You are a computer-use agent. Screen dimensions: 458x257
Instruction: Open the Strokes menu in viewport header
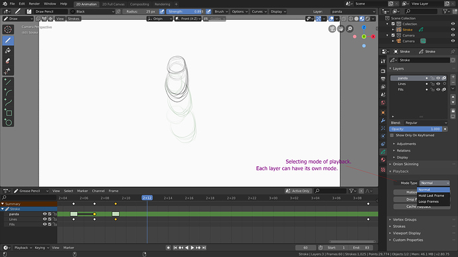click(x=74, y=19)
